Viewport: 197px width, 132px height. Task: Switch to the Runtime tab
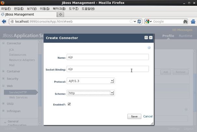pos(185,36)
